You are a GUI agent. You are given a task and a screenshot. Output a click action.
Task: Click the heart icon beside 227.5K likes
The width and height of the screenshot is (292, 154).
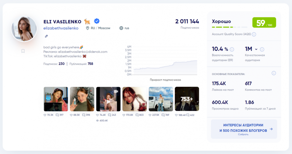(x=150, y=115)
